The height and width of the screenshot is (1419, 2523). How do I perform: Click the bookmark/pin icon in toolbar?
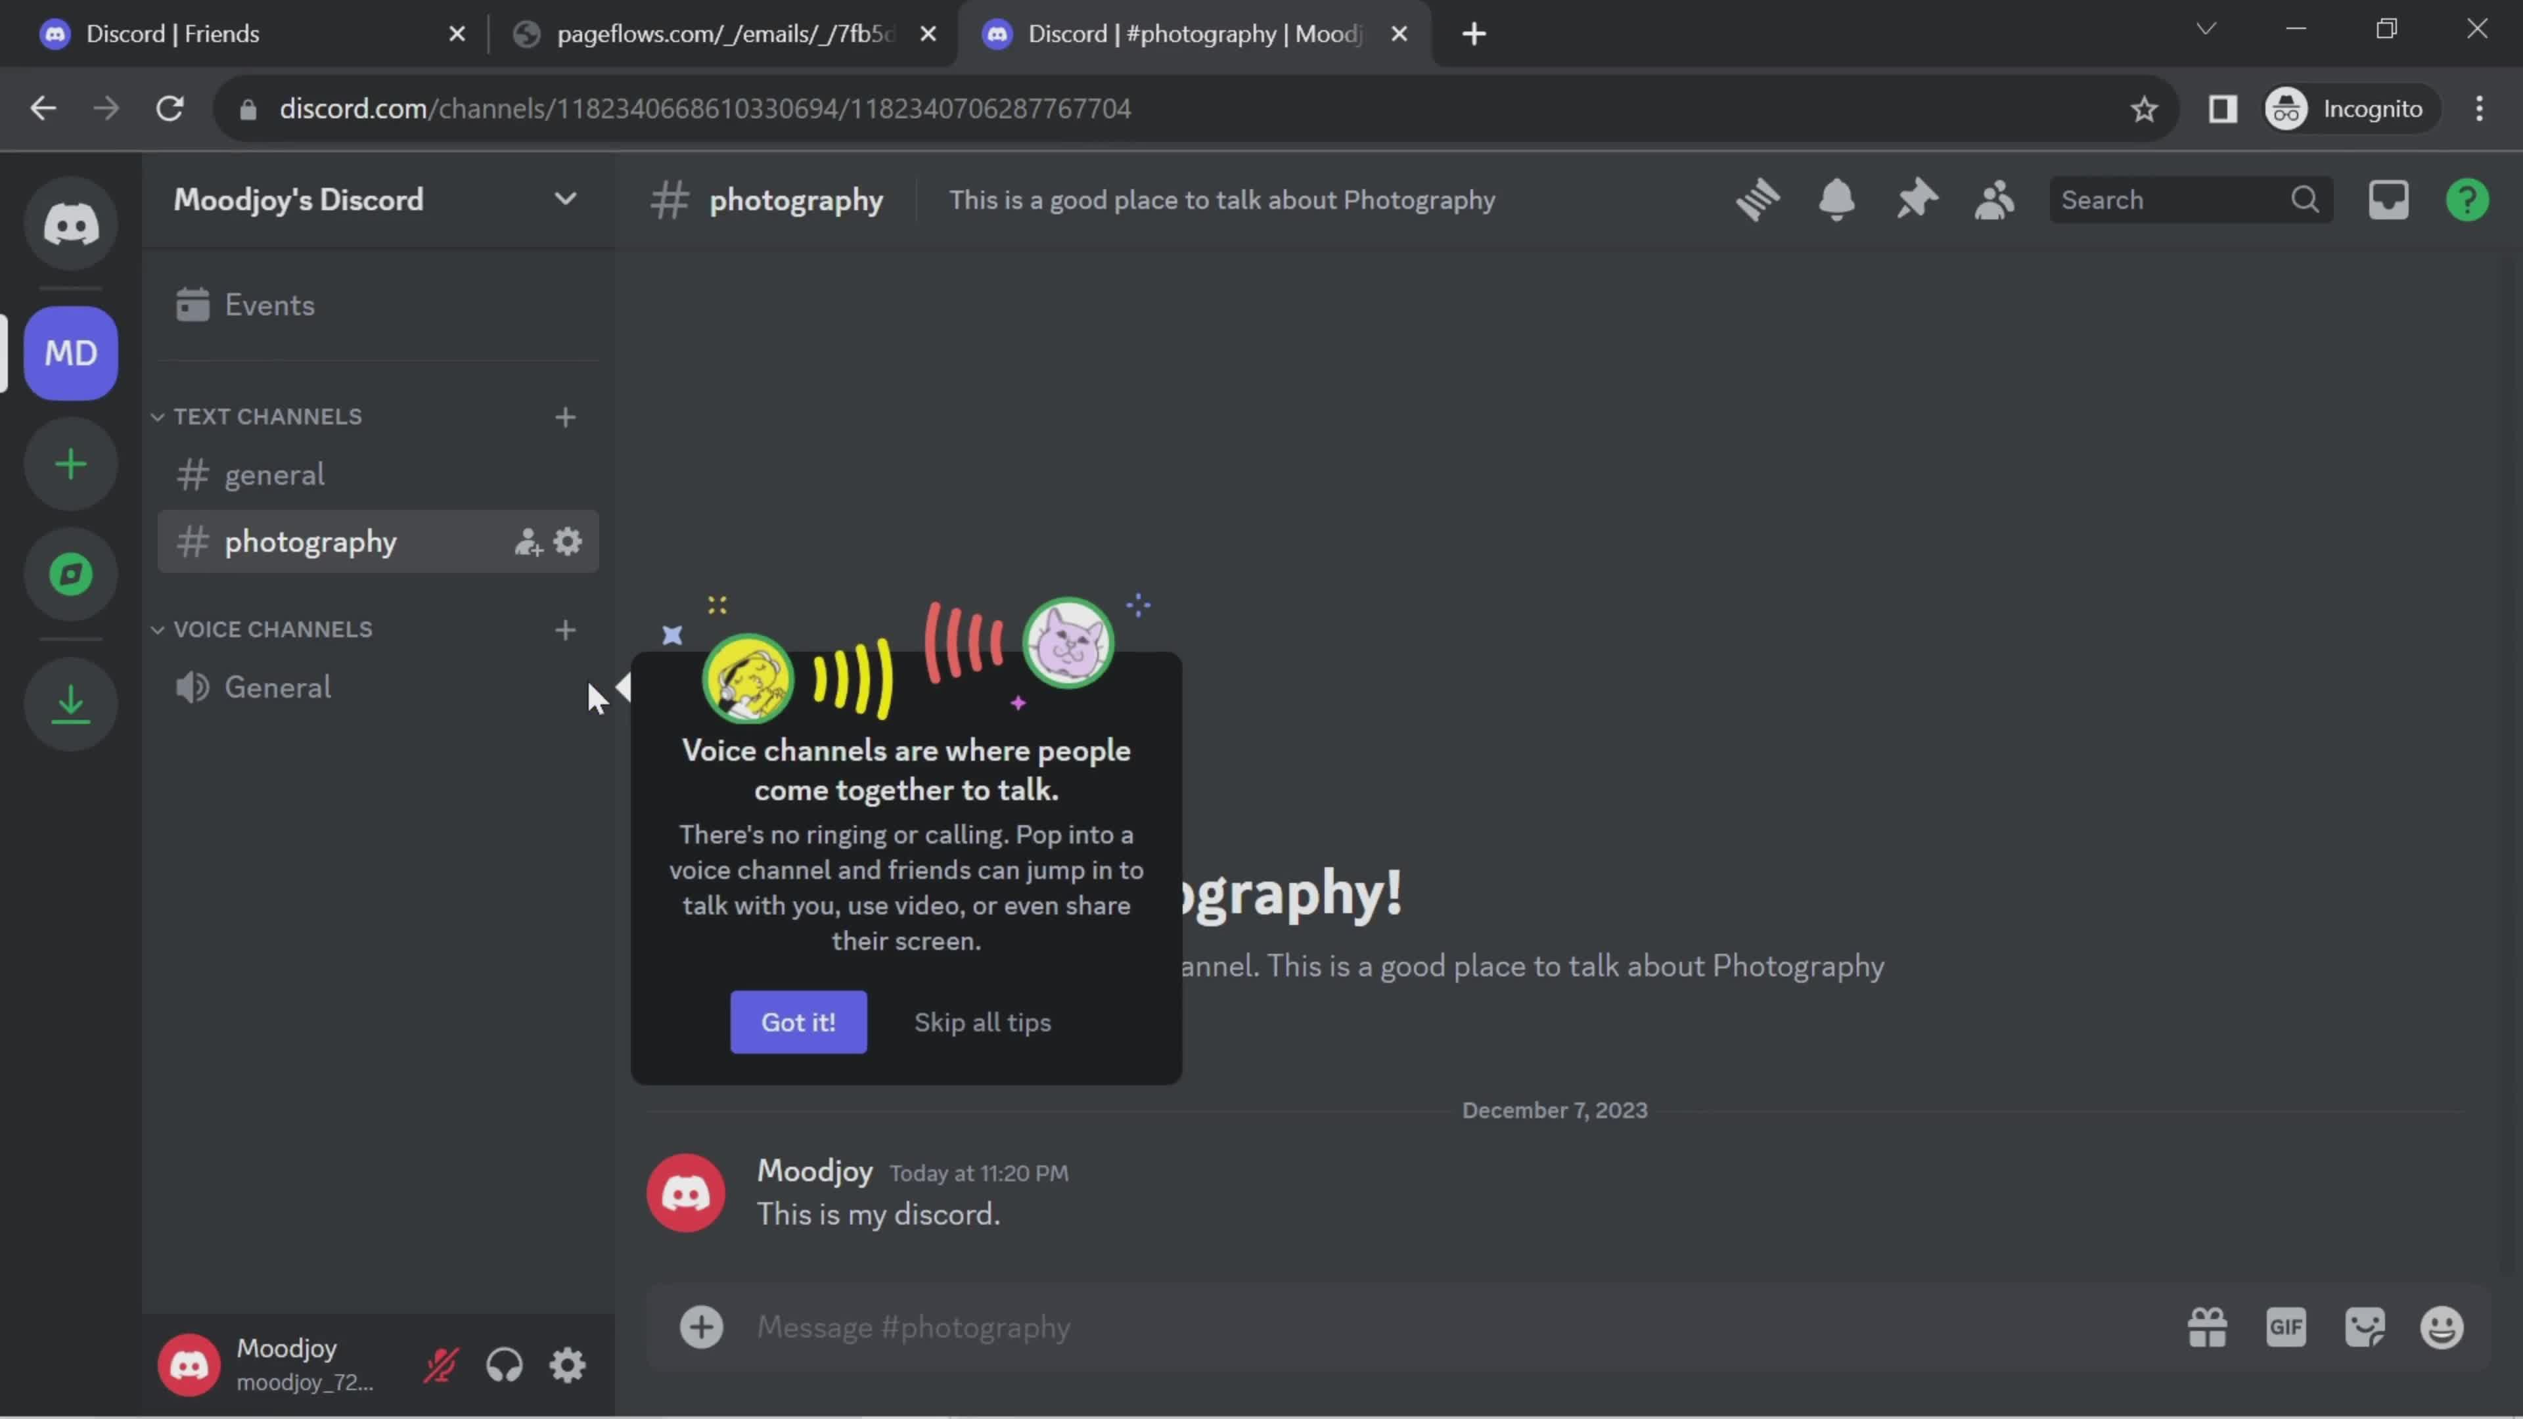[1917, 198]
